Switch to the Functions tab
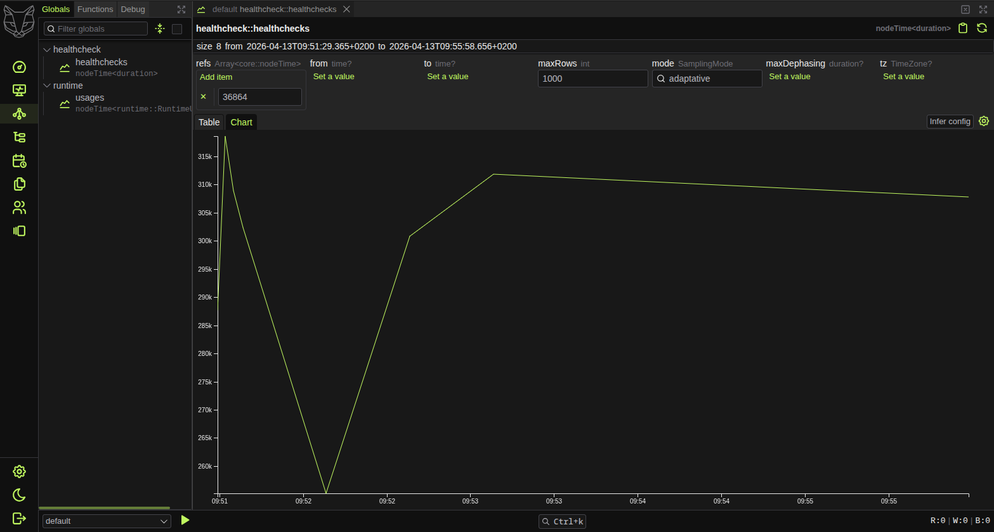 click(95, 9)
